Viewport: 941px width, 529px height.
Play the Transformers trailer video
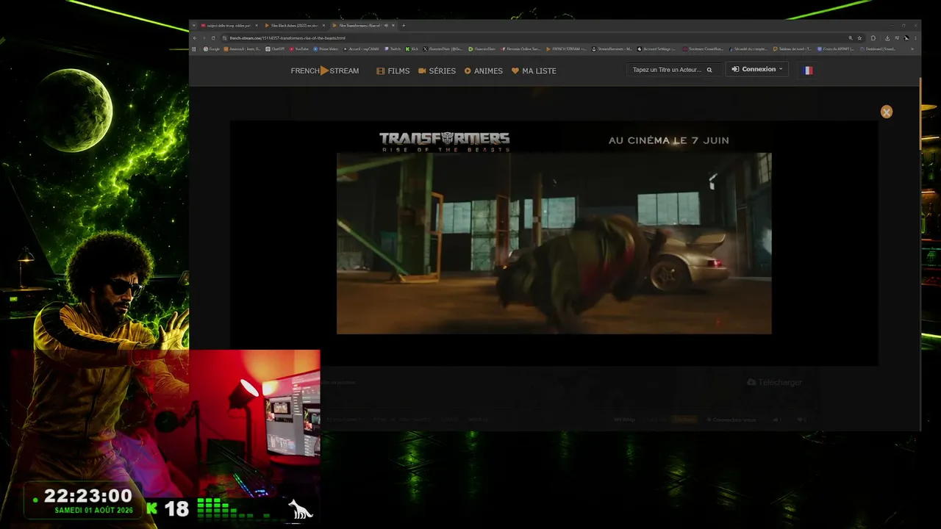click(554, 243)
